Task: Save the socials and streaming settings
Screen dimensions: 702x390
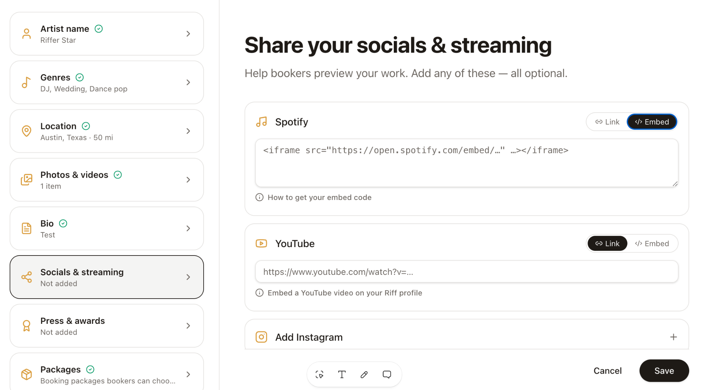Action: pyautogui.click(x=664, y=371)
